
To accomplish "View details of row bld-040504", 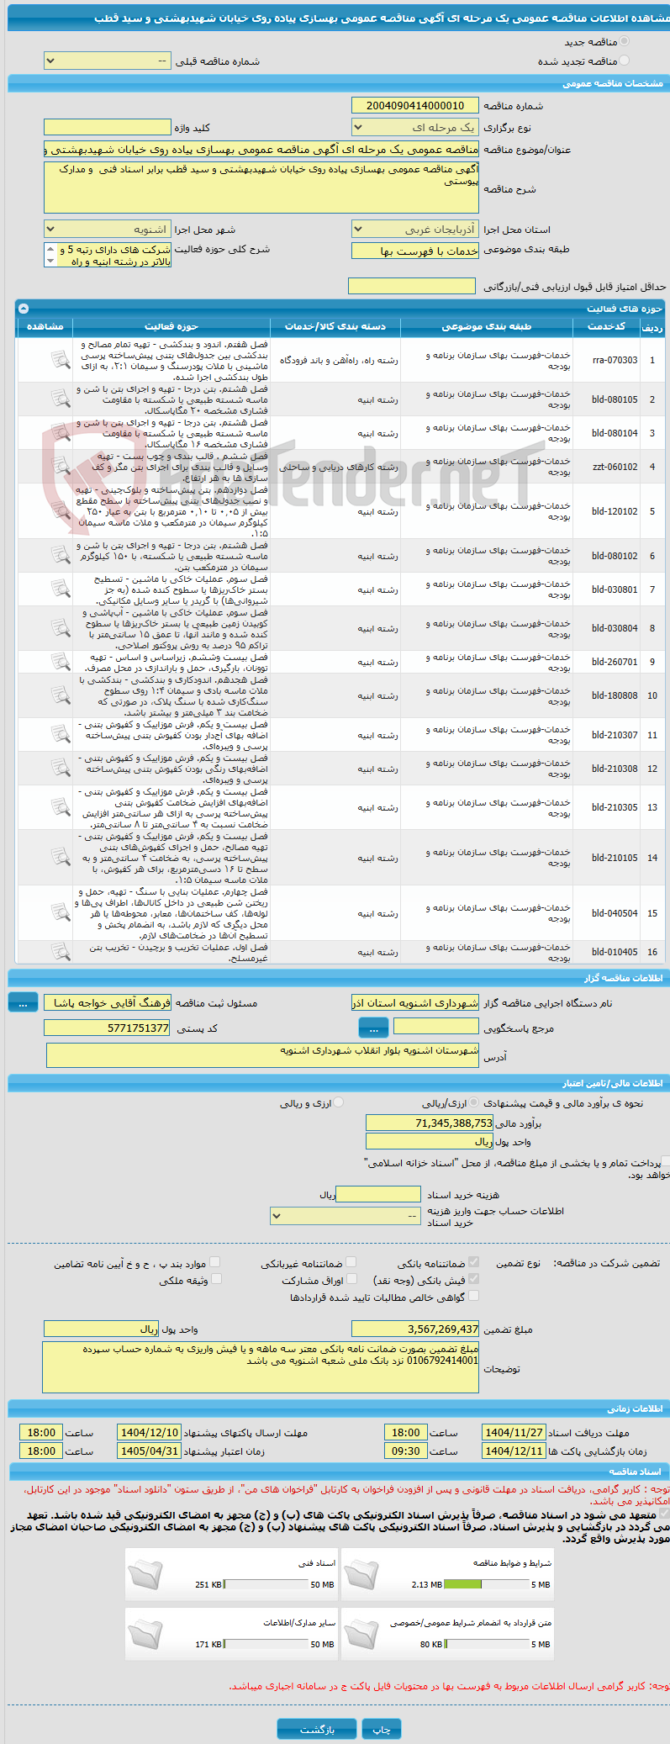I will click(x=60, y=913).
